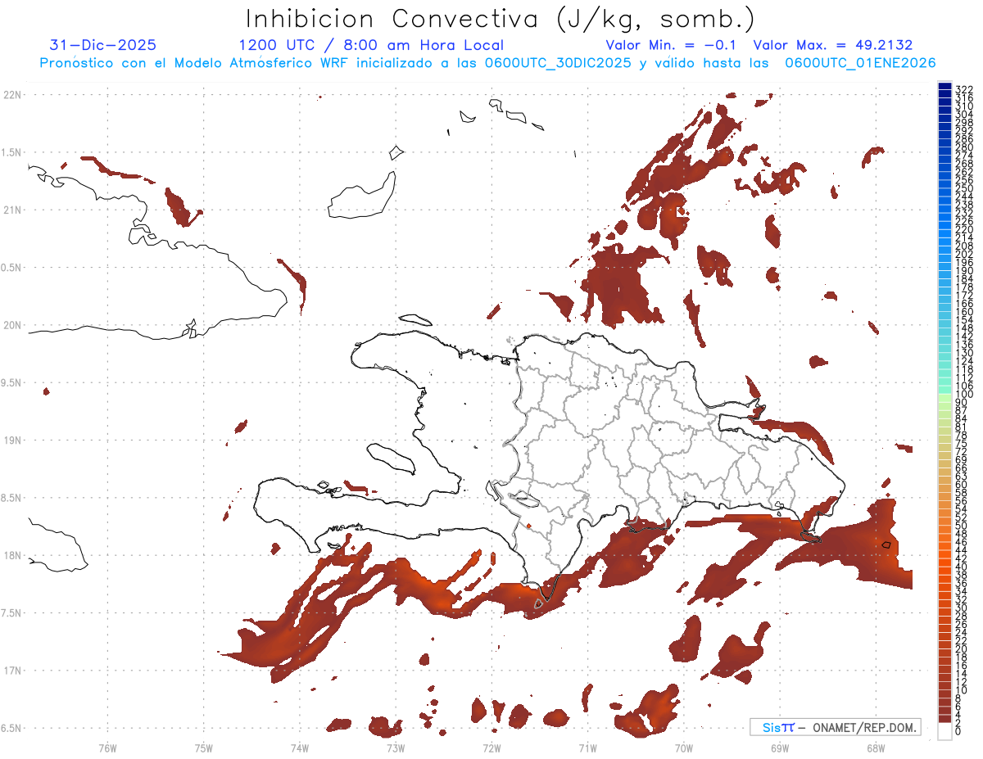
Task: Click the "10" colorbar value
Action: pyautogui.click(x=961, y=690)
